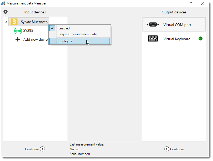Screen dimensions: 213x161
Task: Choose Configure from the context menu
Action: pyautogui.click(x=65, y=41)
